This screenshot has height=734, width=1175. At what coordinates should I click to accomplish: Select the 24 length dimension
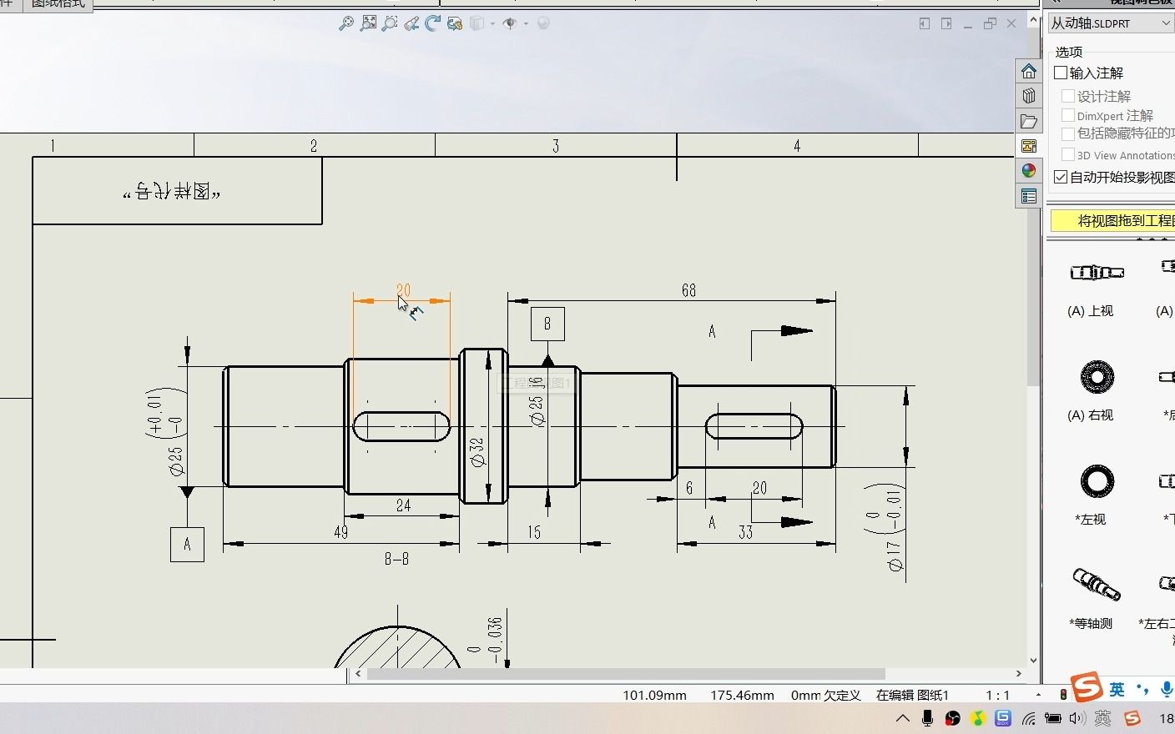(x=403, y=505)
